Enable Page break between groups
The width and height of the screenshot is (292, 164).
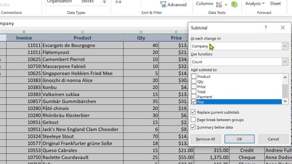click(193, 119)
